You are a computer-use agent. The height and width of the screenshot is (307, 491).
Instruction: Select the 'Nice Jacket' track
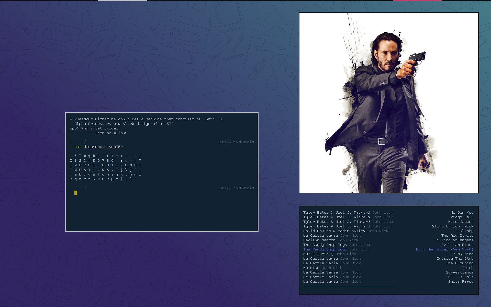pos(388,222)
